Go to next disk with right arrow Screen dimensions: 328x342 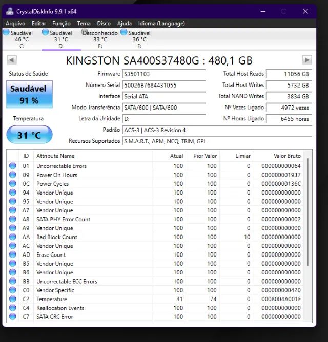(x=307, y=60)
